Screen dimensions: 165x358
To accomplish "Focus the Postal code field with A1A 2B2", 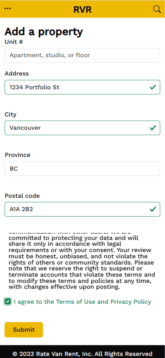I will point(82,209).
